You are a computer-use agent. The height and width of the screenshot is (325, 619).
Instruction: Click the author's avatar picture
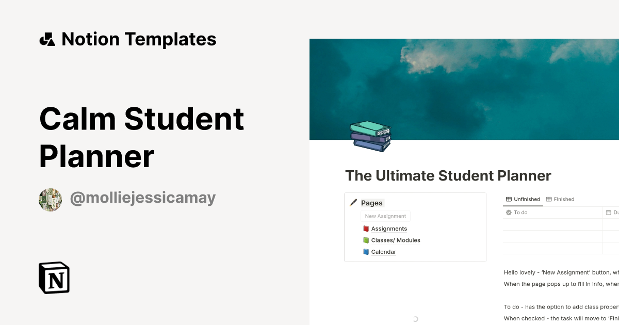coord(50,199)
